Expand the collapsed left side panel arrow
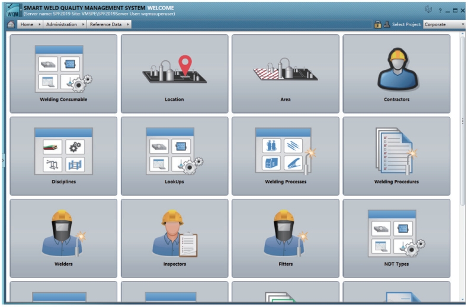468x307 pixels. coord(3,160)
